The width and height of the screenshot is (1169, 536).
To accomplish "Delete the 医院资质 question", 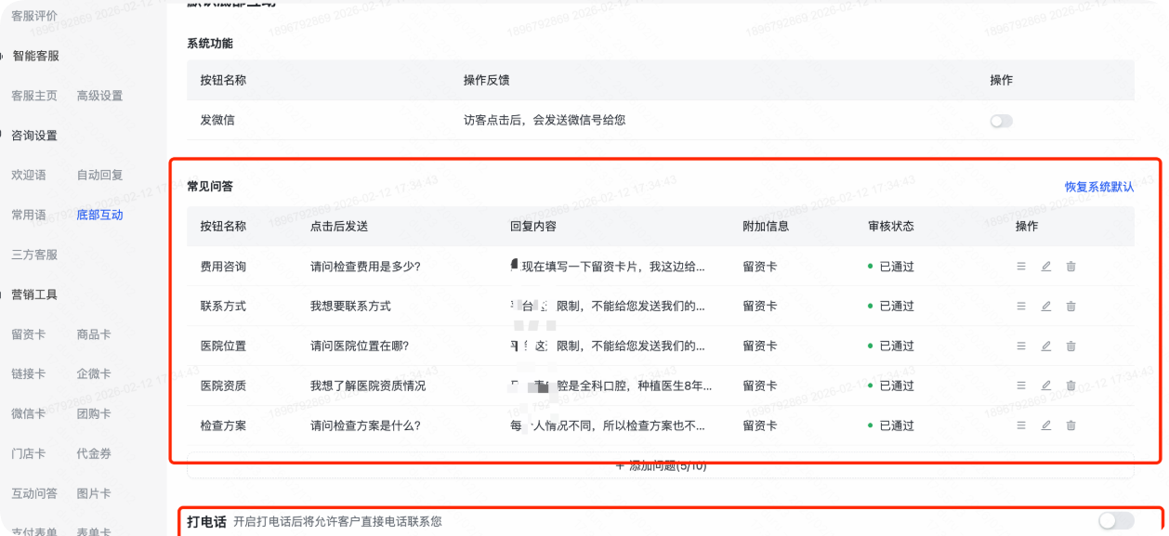I will 1070,386.
